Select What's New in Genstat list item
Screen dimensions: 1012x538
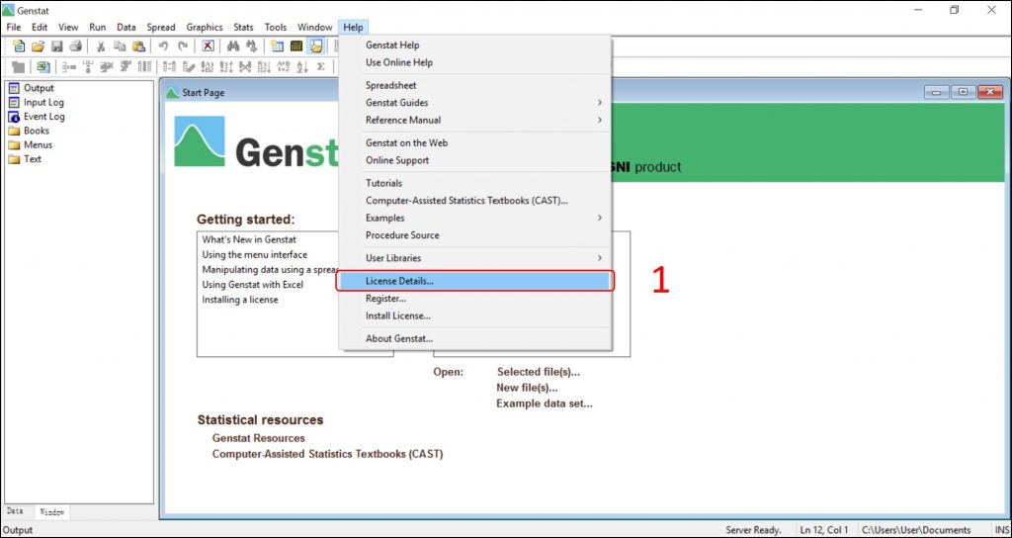tap(249, 239)
